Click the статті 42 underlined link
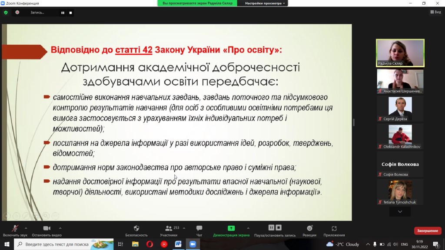 [x=134, y=50]
